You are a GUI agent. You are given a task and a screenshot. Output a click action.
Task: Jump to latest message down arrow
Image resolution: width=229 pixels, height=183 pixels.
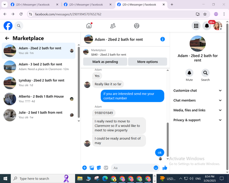[x=168, y=159]
